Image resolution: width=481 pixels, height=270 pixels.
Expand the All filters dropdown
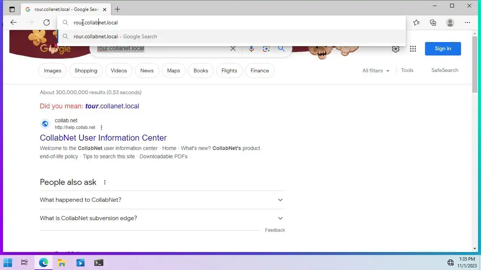pos(376,70)
